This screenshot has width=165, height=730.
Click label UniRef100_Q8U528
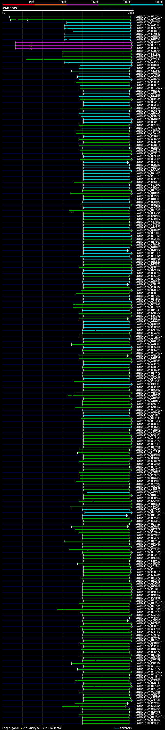pyautogui.click(x=148, y=267)
